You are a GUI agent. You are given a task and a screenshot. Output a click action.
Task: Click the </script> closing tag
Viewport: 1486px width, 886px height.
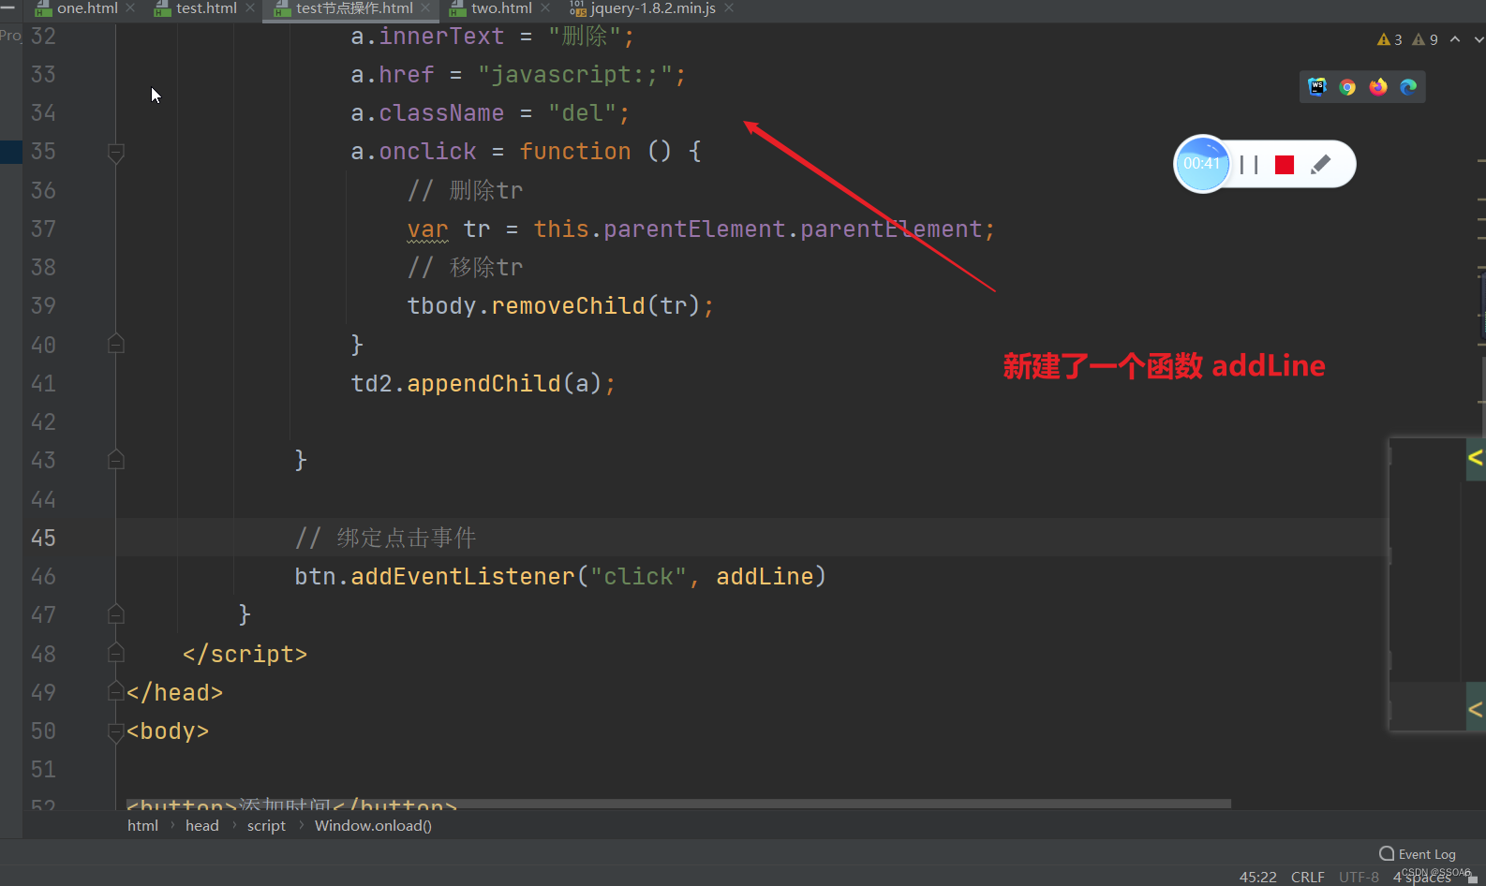coord(245,654)
